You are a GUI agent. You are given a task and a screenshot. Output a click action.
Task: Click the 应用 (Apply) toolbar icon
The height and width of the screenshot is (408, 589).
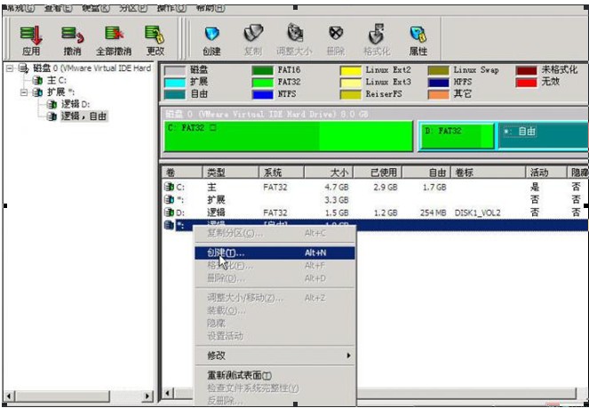coord(31,39)
